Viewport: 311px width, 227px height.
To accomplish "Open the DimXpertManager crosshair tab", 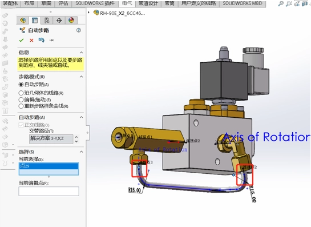I will coord(59,20).
